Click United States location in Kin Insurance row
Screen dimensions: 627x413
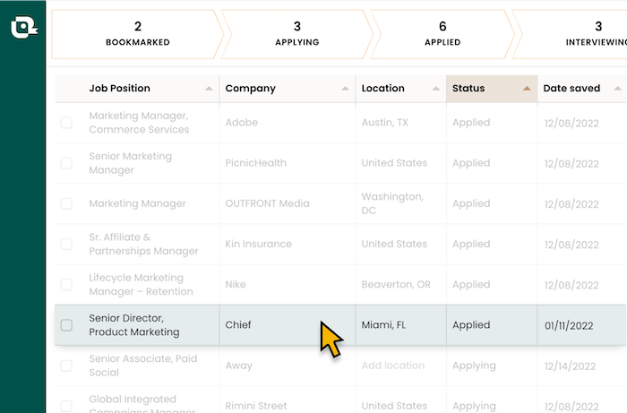(x=394, y=245)
